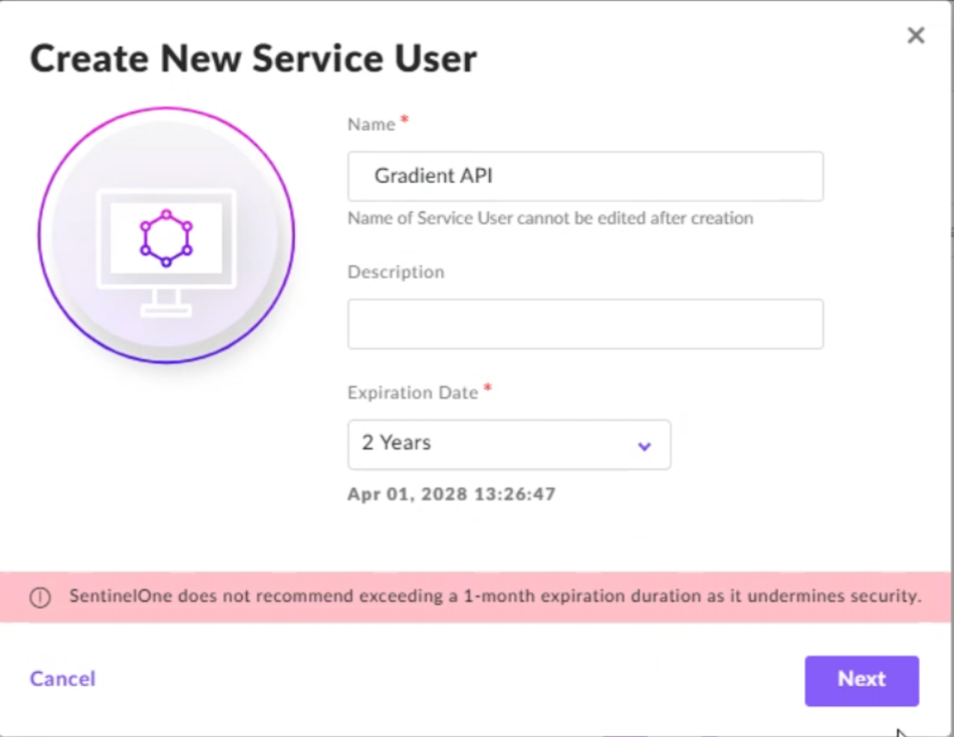
Task: Click the 'cannot be edited after creation' hint
Action: [x=550, y=218]
